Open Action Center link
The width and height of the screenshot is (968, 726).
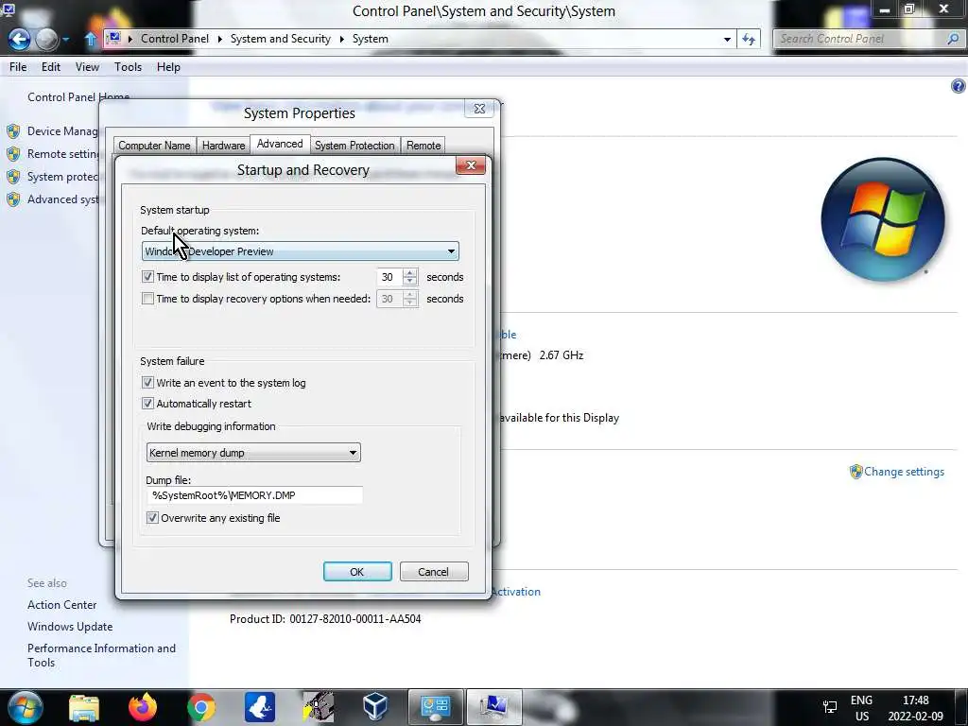61,605
